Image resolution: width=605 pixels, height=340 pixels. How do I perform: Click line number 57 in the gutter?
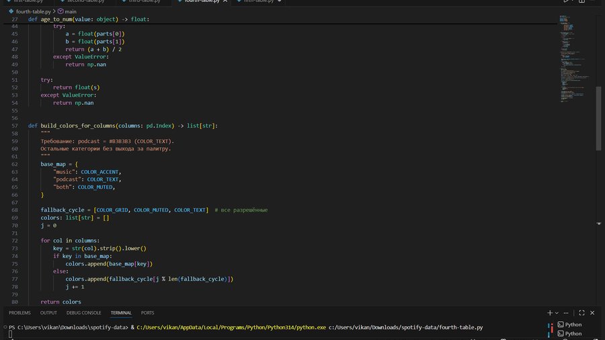13,126
